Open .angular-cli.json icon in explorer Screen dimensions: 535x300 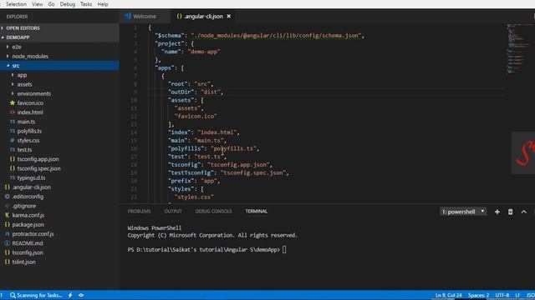[8, 187]
